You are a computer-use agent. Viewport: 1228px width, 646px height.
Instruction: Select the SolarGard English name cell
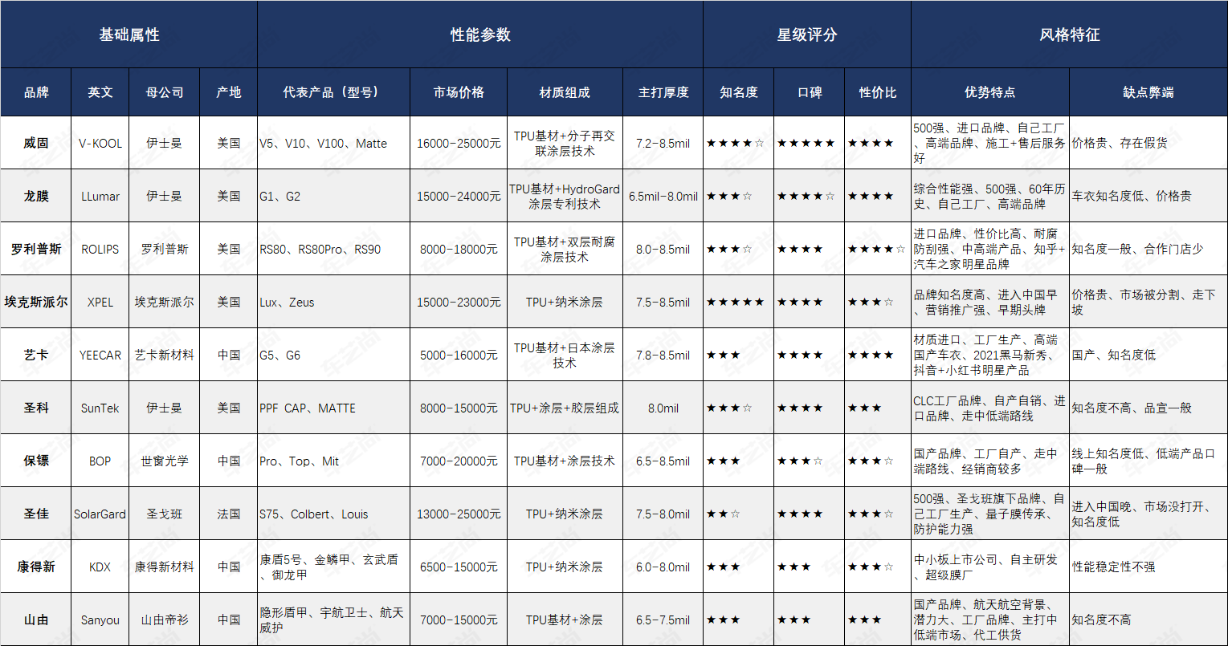tap(98, 512)
